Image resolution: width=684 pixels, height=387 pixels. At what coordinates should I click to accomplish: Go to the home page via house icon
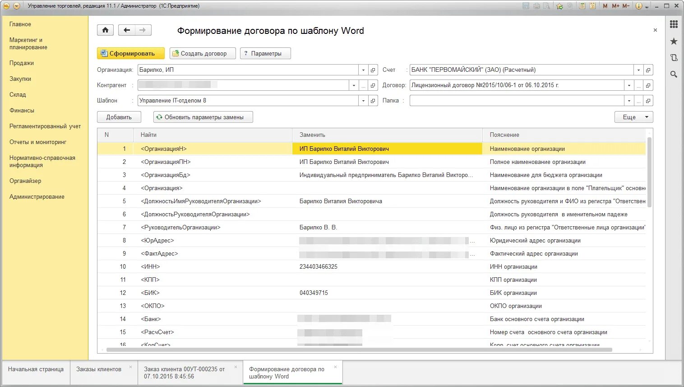tap(105, 30)
